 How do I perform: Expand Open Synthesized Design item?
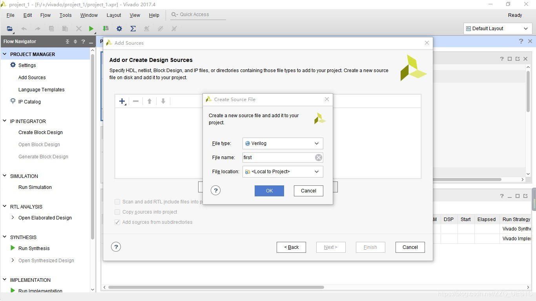[13, 260]
